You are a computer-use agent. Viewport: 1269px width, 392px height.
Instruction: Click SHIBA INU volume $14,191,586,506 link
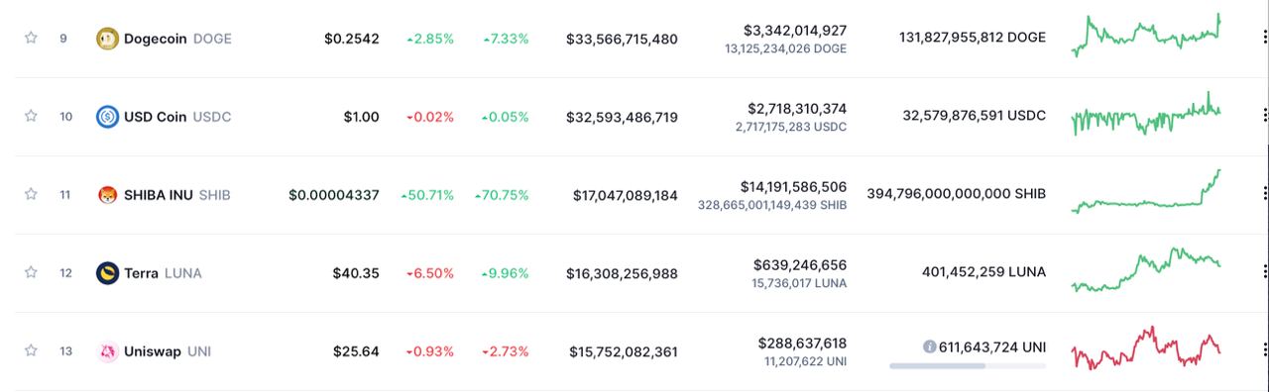pos(793,186)
